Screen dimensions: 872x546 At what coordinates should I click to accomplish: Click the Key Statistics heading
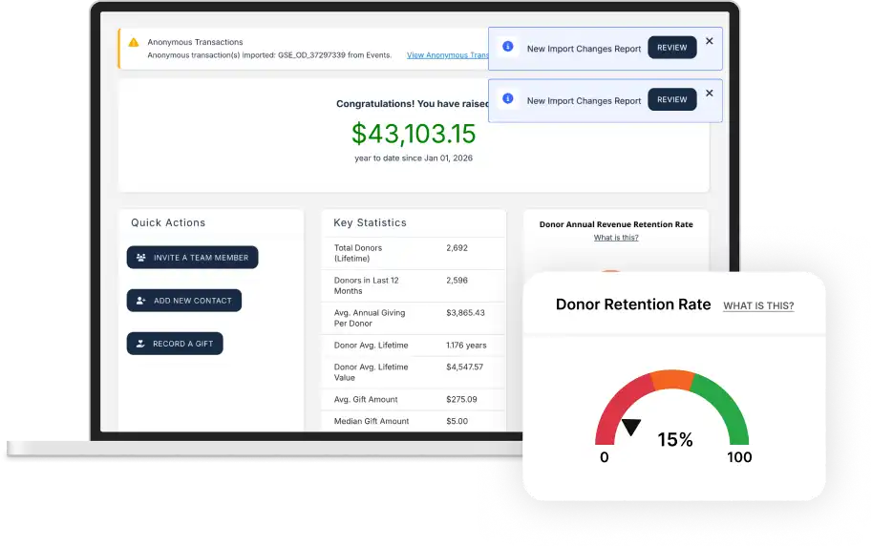pyautogui.click(x=370, y=222)
